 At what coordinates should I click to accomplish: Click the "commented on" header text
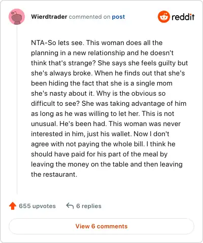89,17
